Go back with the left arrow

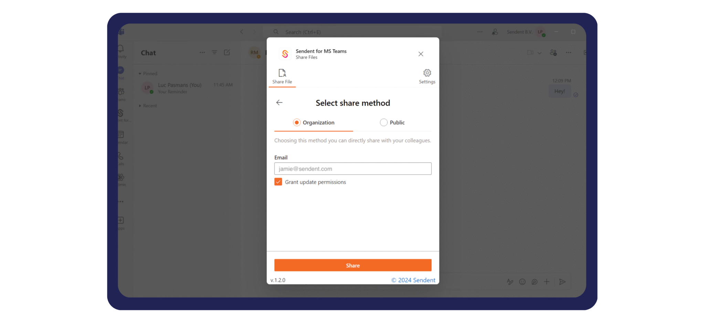pyautogui.click(x=279, y=103)
